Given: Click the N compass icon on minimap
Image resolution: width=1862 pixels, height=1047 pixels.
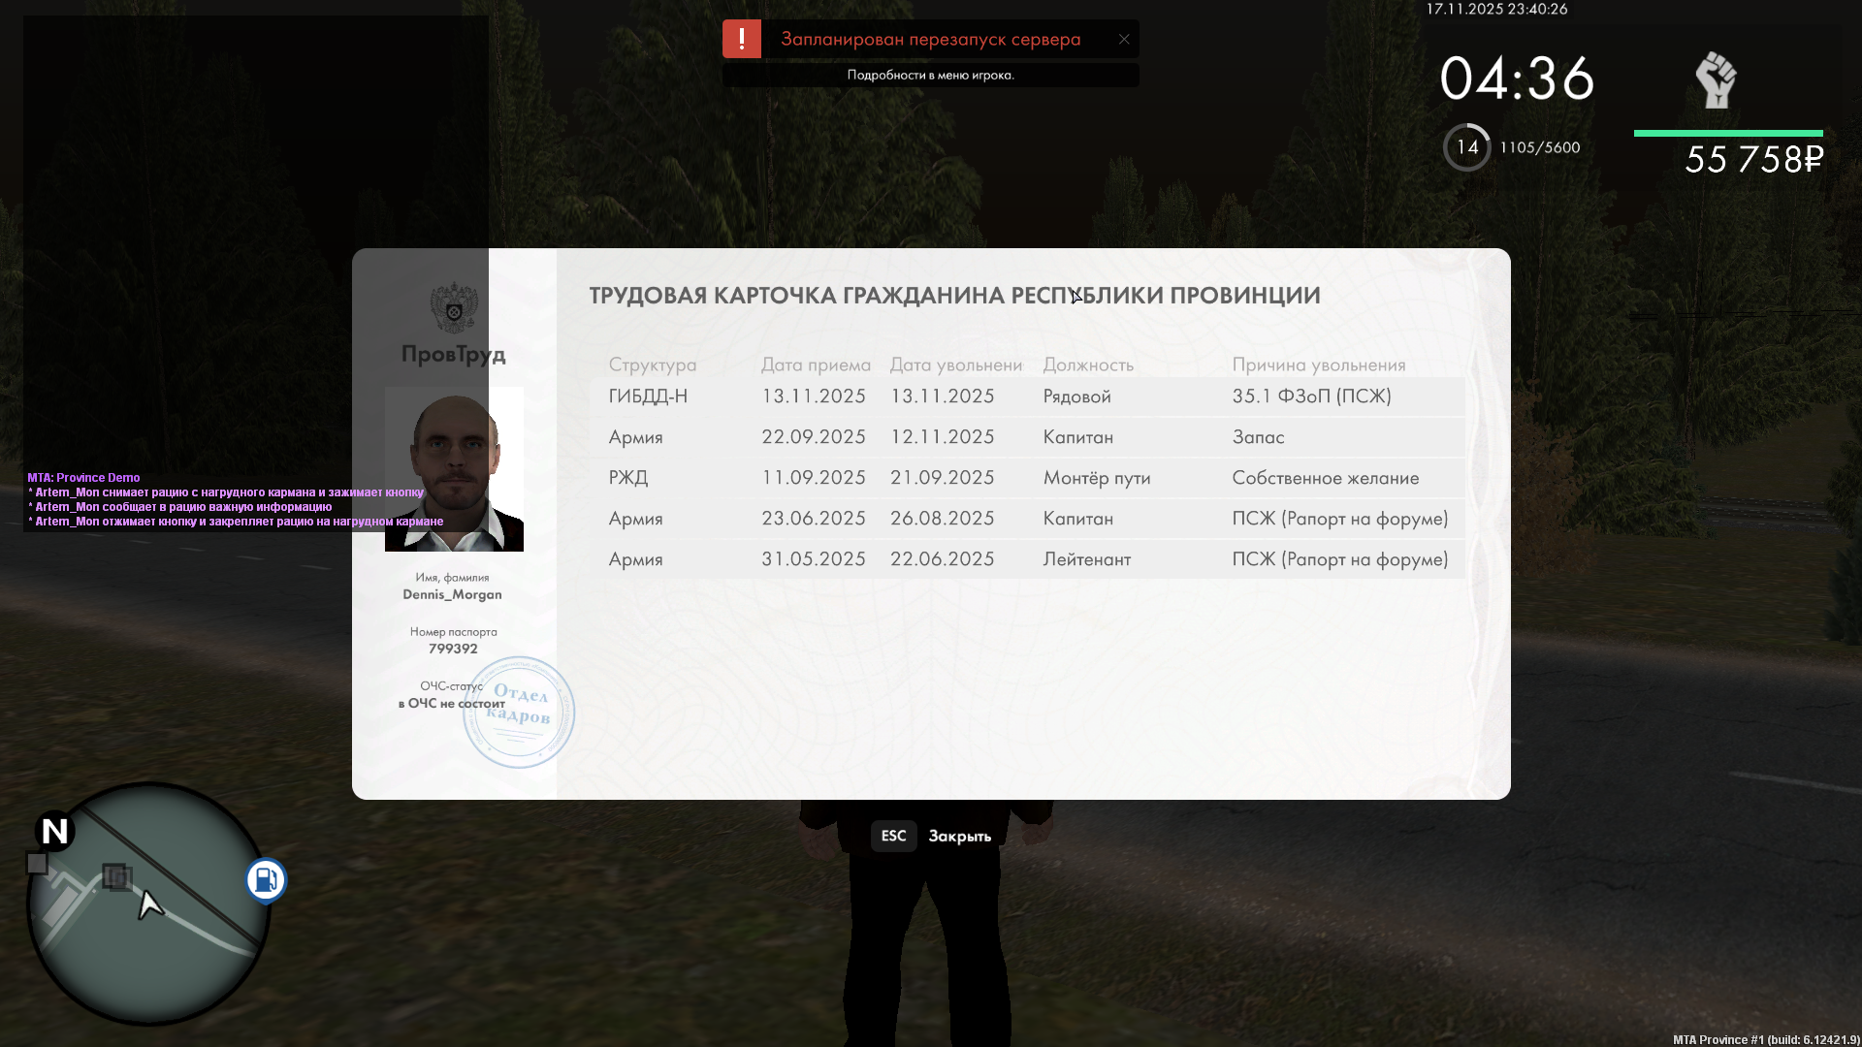Looking at the screenshot, I should tap(54, 831).
